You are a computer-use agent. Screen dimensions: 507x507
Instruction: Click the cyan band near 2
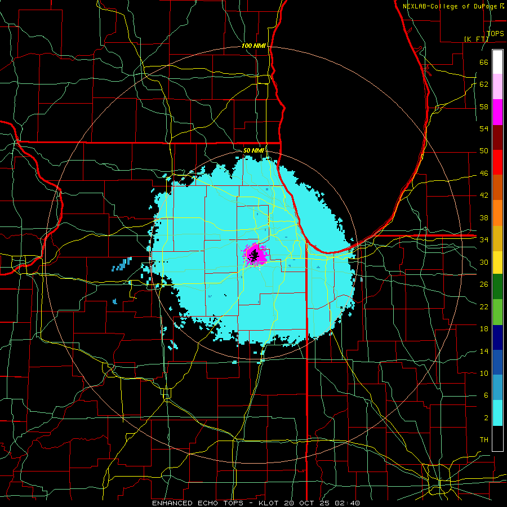coord(497,412)
